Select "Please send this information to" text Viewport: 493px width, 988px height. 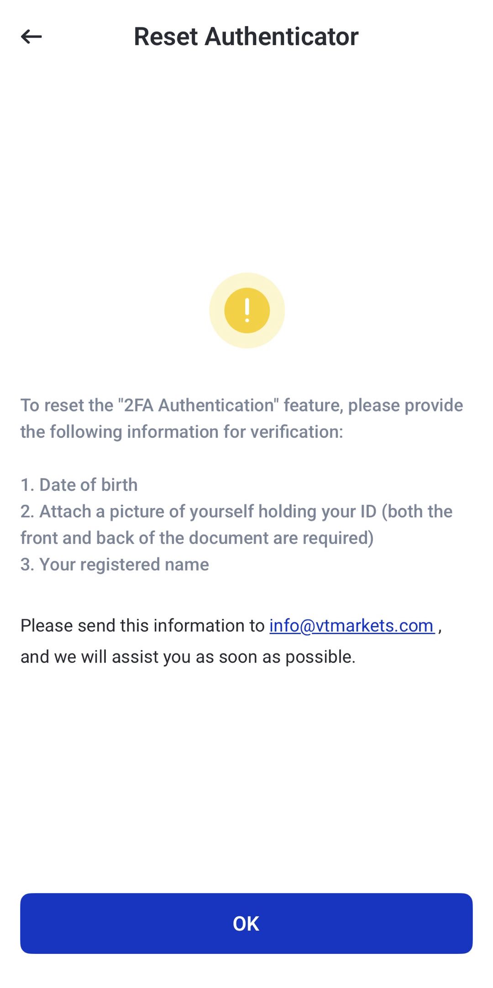click(142, 625)
